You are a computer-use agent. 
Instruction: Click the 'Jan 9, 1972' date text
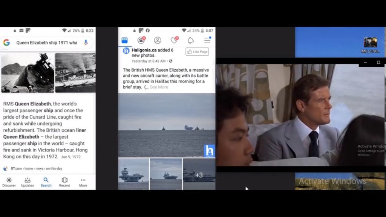(x=70, y=157)
